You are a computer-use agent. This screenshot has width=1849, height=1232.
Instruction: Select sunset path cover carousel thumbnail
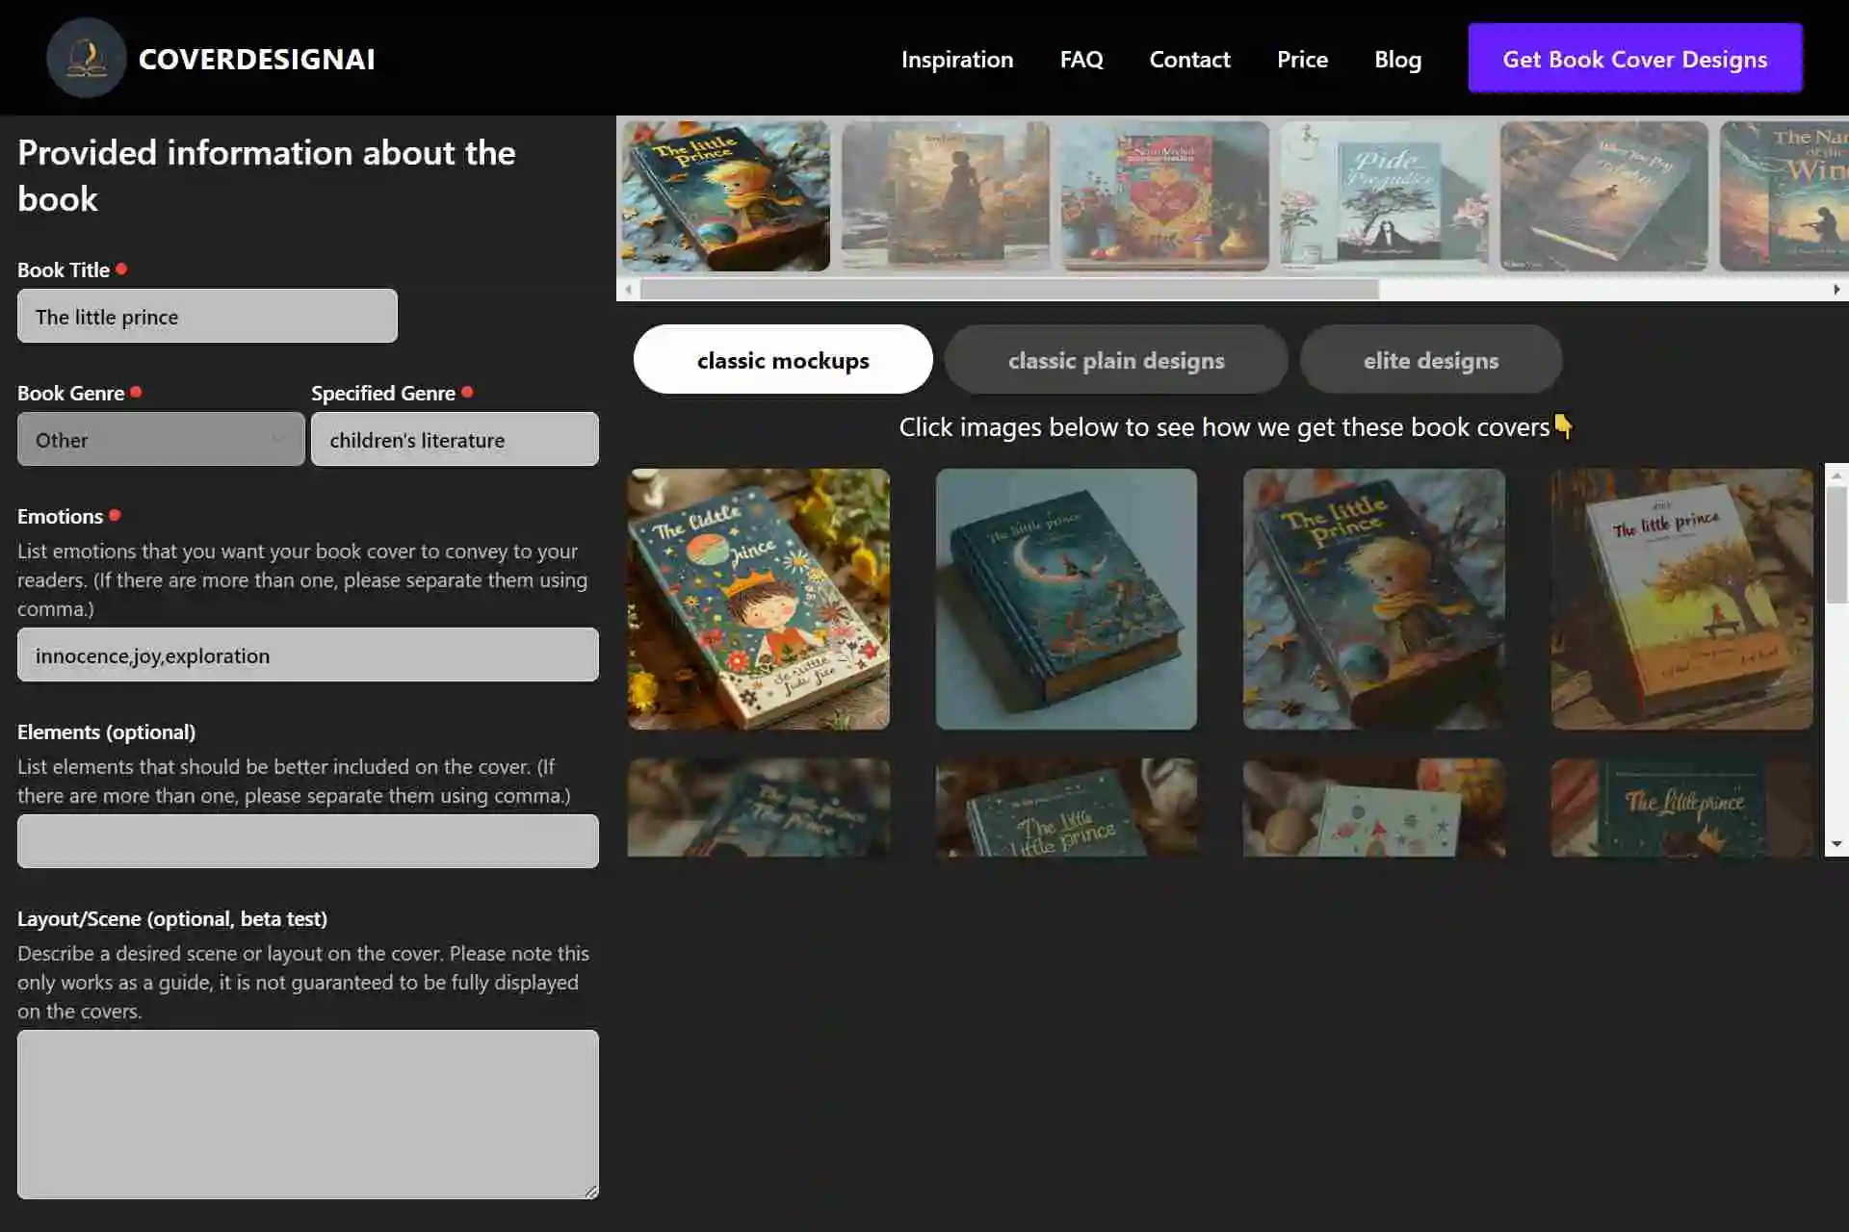coord(1604,196)
